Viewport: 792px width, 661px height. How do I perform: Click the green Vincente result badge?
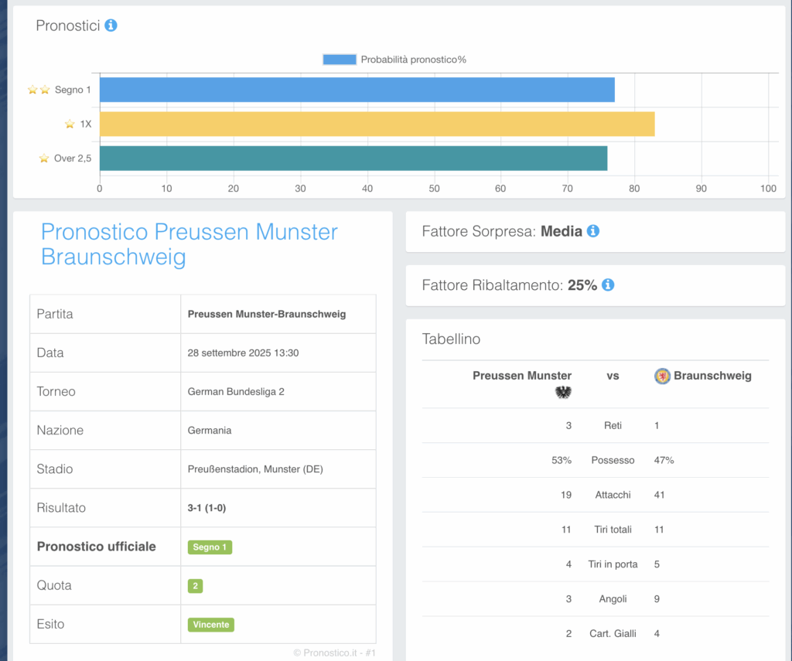[210, 625]
